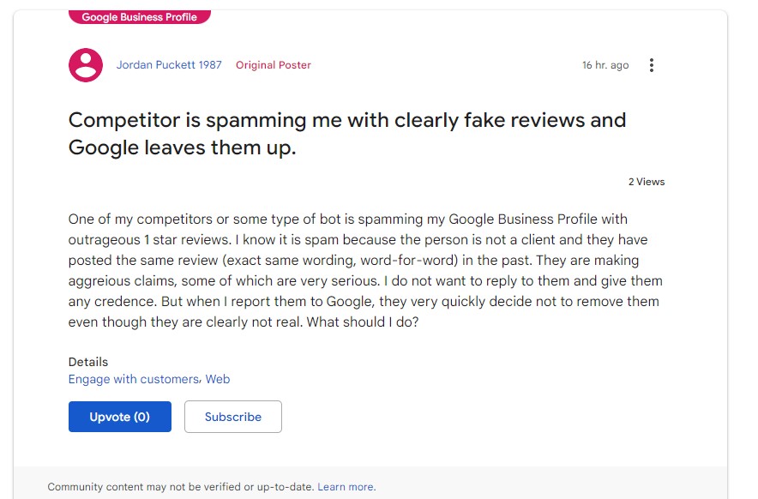This screenshot has width=758, height=499.
Task: Click the phrase 'outrageous 1 star reviews'
Action: (x=150, y=240)
